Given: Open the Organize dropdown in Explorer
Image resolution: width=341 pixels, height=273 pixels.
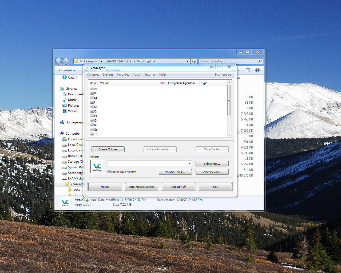Looking at the screenshot, I should 67,70.
